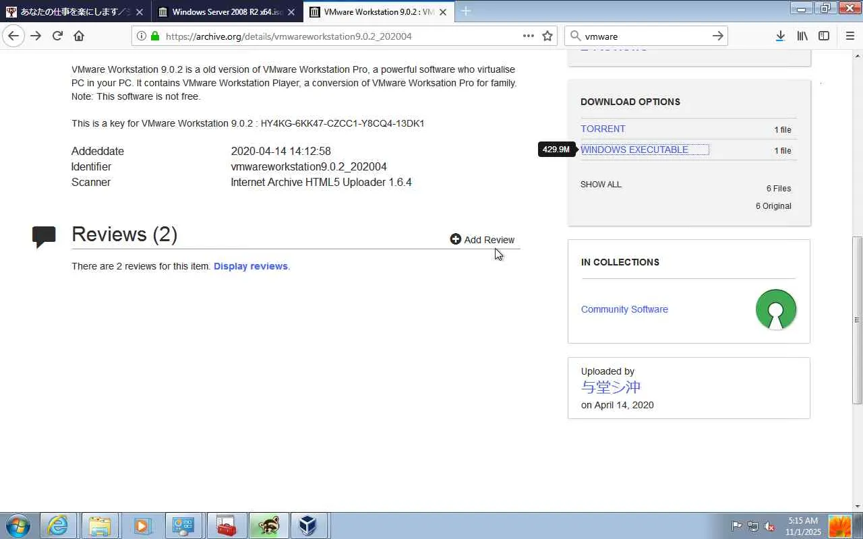Click the IN COLLECTIONS heading
The height and width of the screenshot is (539, 863).
pyautogui.click(x=620, y=262)
